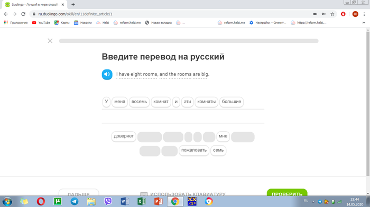Open File Explorer from the taskbar
The height and width of the screenshot is (207, 370).
click(91, 202)
